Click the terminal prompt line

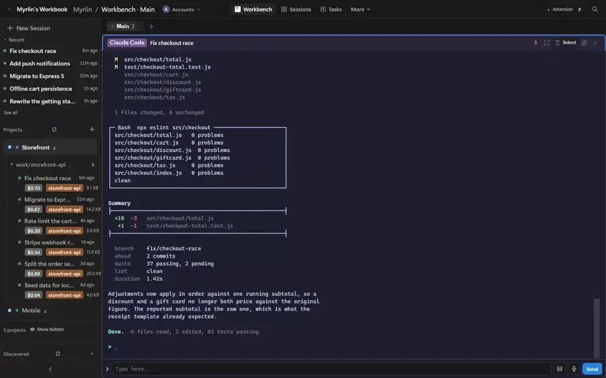113,347
